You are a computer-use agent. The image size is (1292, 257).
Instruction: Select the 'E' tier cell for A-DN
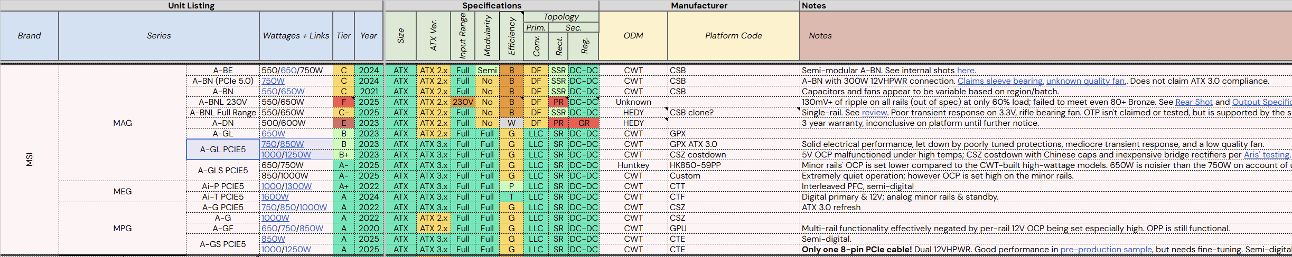[x=343, y=123]
